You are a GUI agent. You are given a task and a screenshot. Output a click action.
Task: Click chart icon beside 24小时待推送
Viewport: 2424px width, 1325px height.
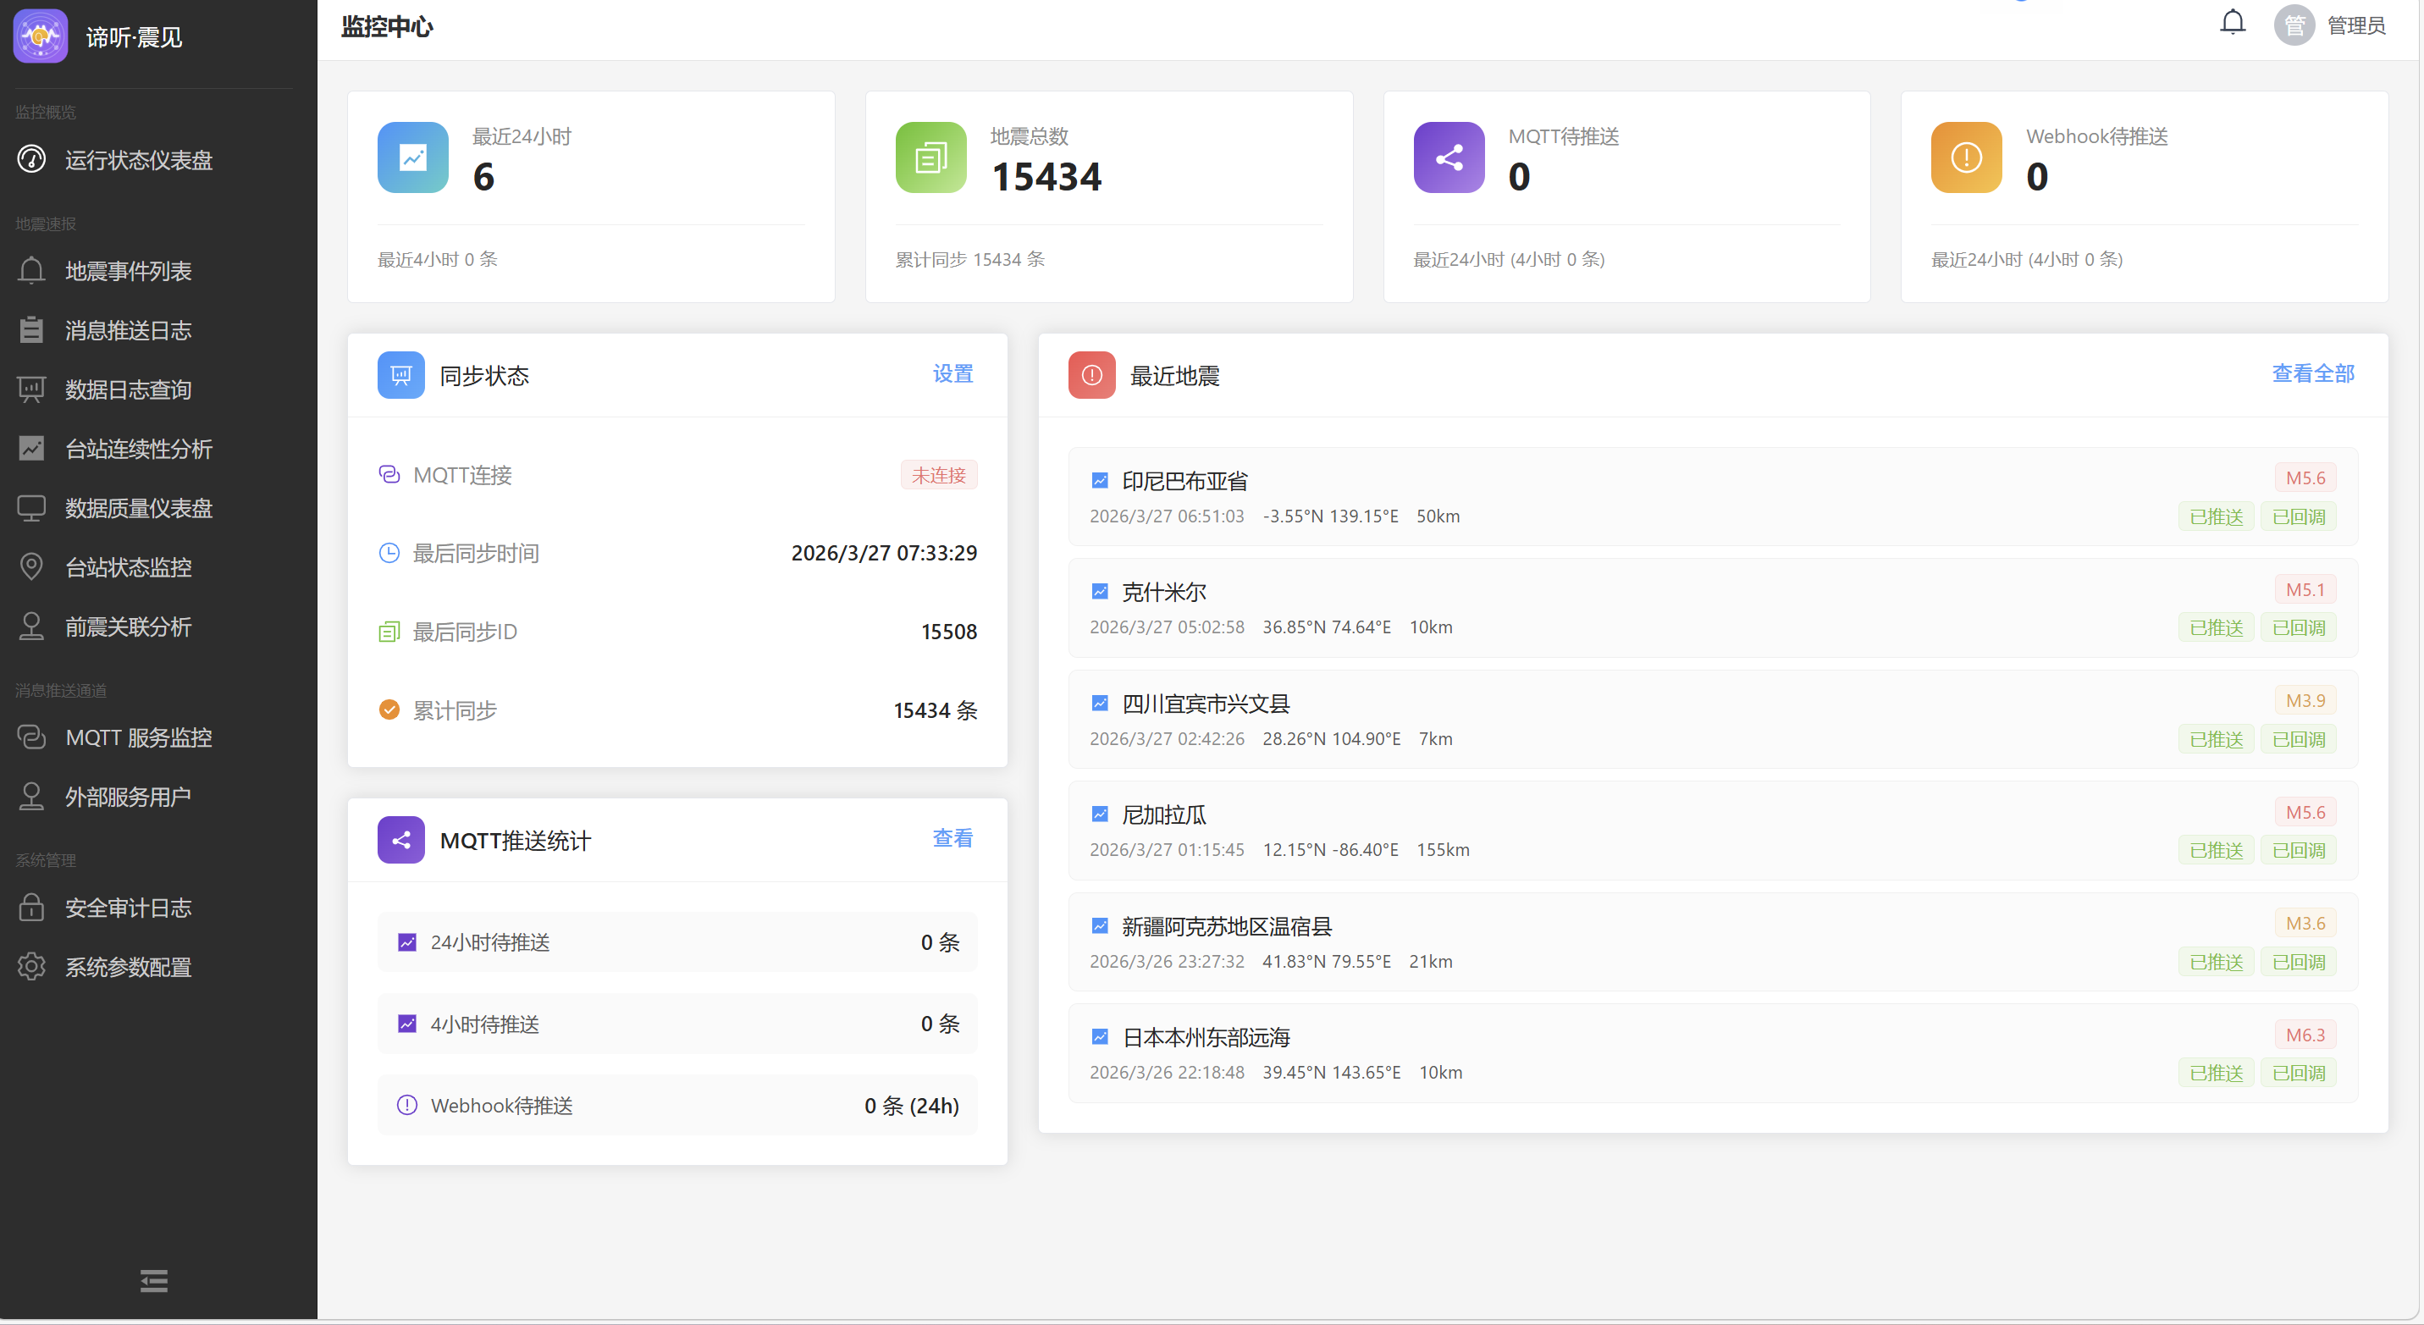tap(406, 942)
